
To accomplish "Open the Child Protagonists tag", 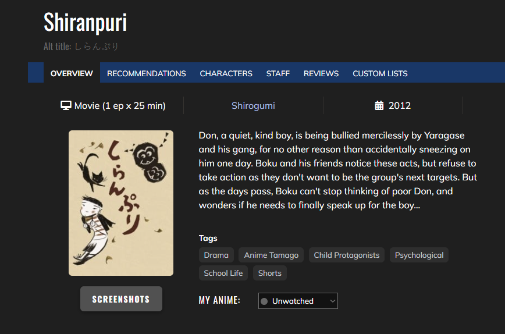I will coord(347,255).
